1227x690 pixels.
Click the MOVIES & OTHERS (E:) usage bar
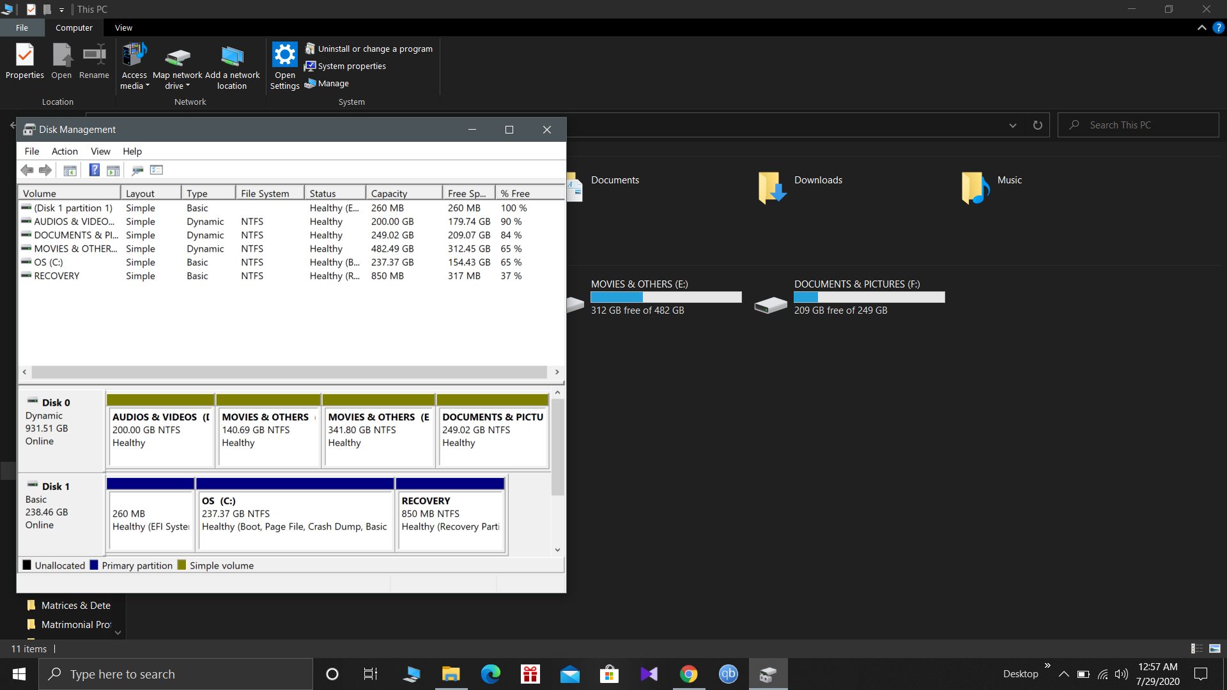(666, 297)
